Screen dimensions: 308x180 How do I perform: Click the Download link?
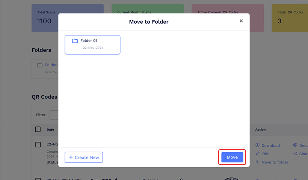270,145
